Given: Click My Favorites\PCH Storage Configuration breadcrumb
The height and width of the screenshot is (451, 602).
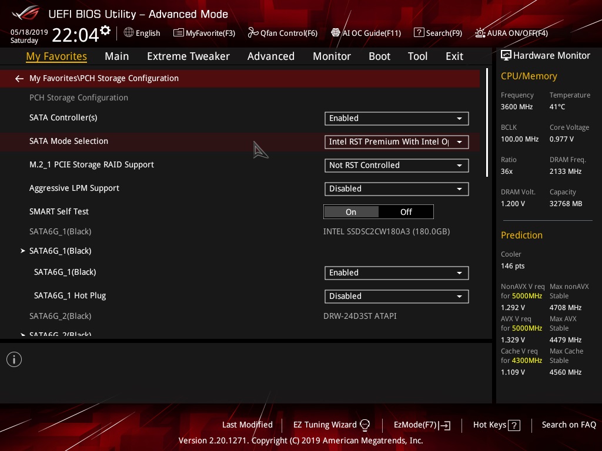Looking at the screenshot, I should coord(104,78).
